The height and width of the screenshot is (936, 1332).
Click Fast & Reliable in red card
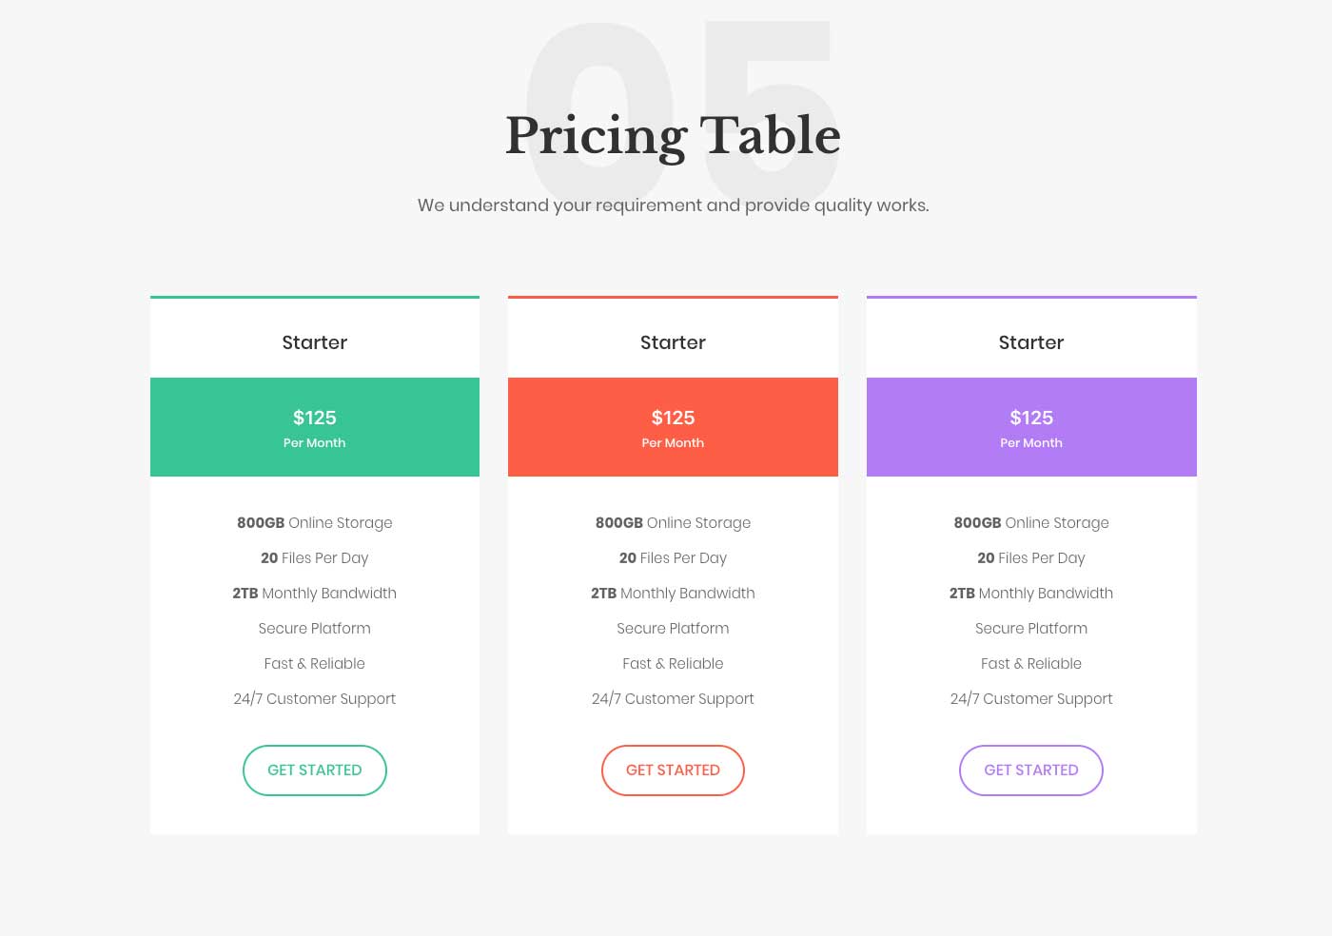pos(673,664)
